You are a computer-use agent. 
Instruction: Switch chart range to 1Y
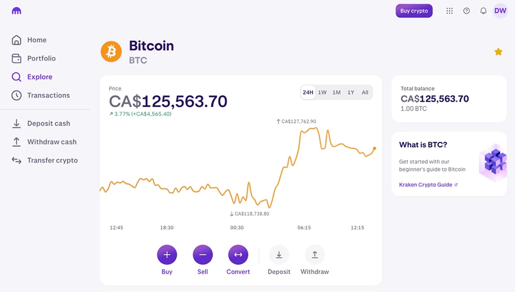tap(351, 92)
